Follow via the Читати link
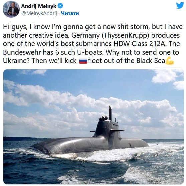 coord(70,13)
